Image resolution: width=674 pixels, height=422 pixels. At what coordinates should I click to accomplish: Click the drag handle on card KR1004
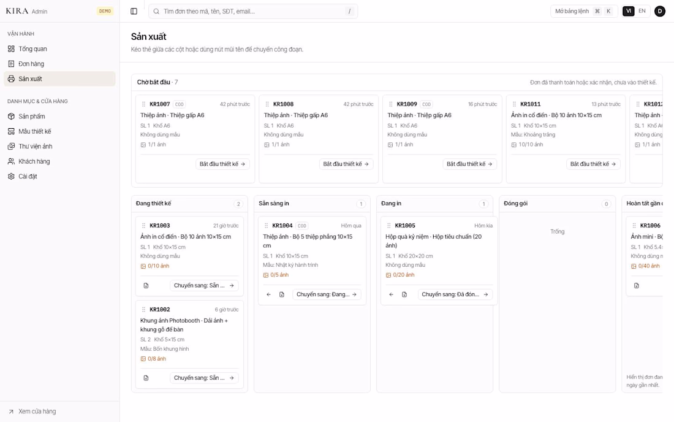point(266,225)
